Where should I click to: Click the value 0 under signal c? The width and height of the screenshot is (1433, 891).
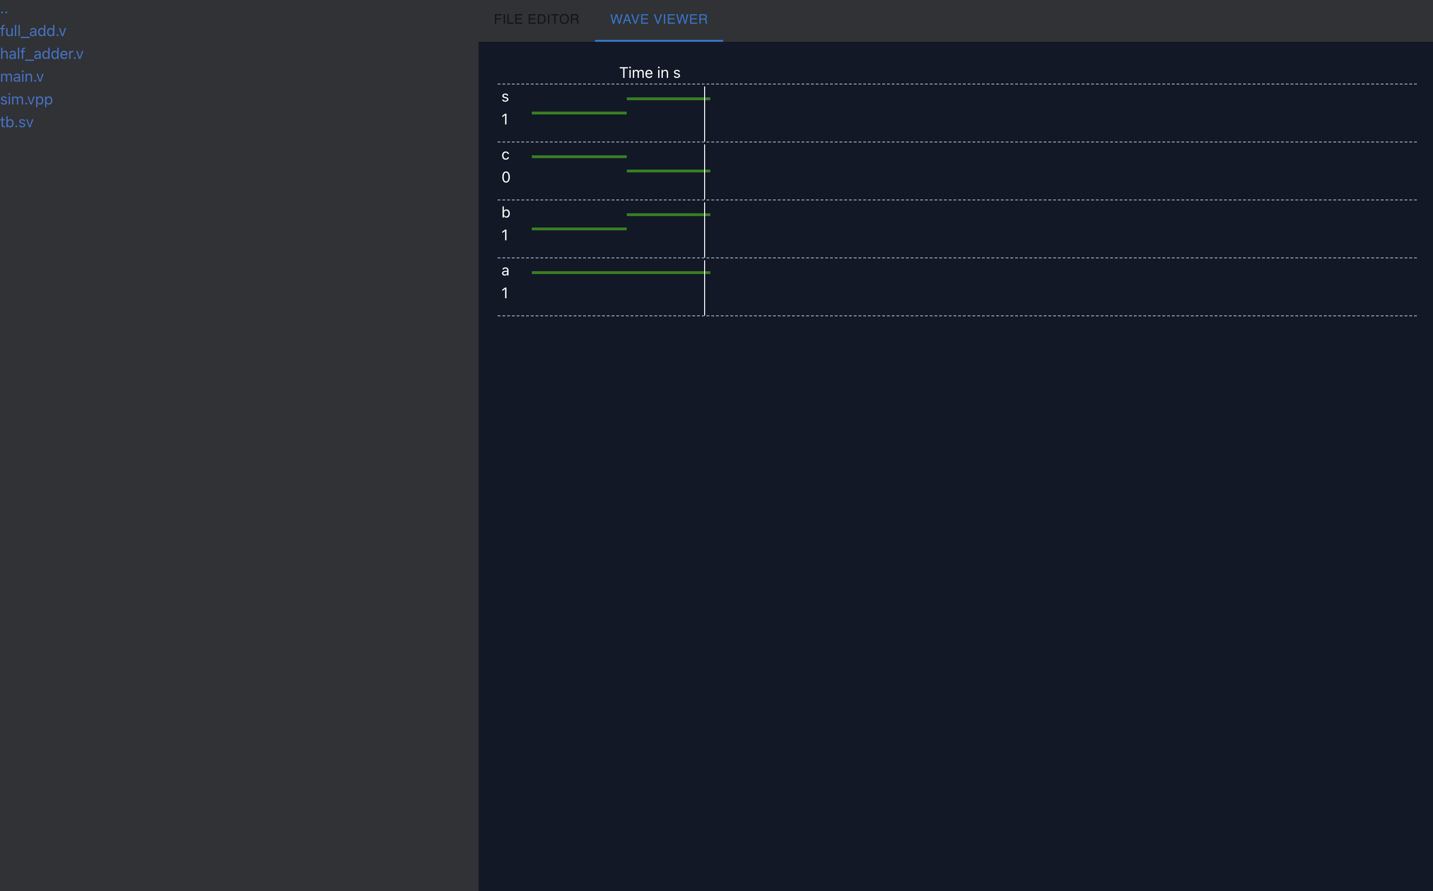[505, 177]
